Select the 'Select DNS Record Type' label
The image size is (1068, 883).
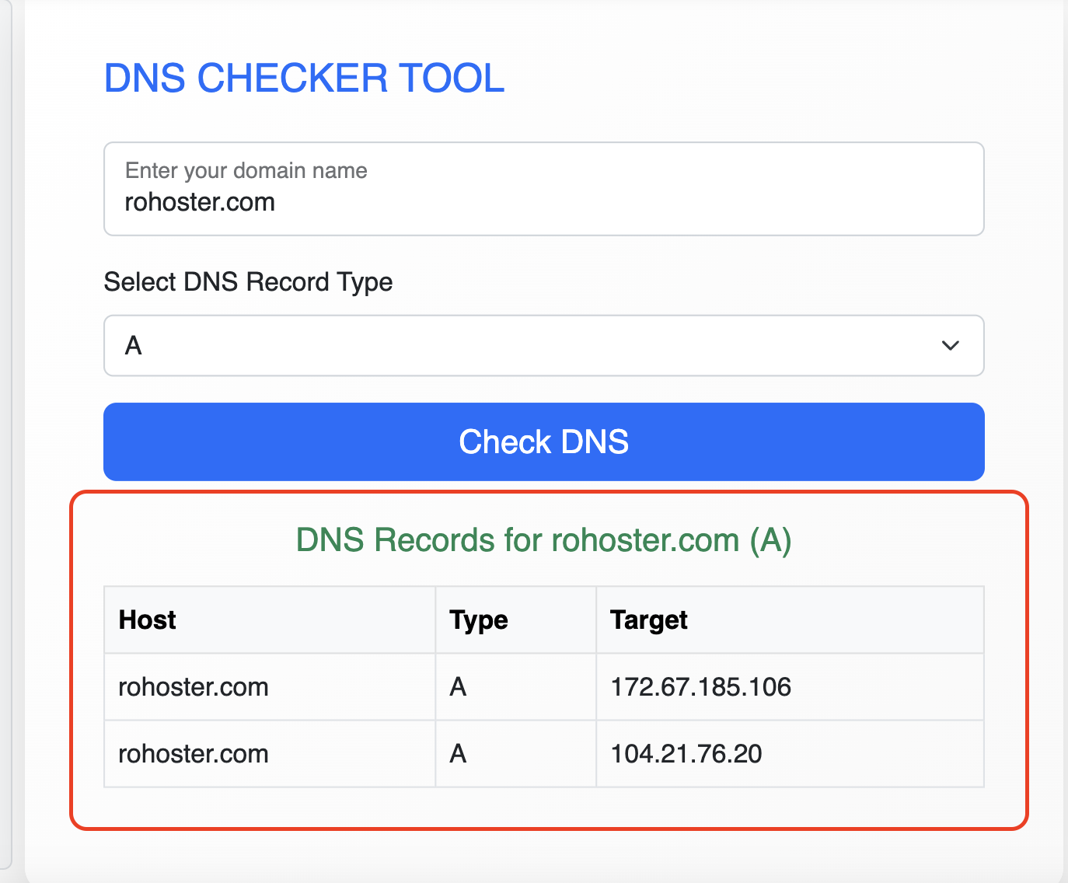coord(248,281)
